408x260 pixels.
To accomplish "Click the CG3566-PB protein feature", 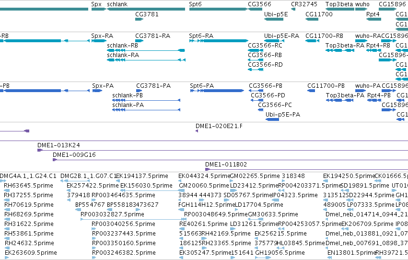I will 256,91.
